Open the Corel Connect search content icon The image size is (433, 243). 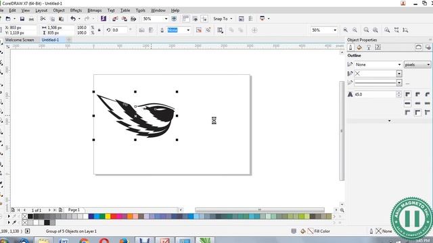104,19
